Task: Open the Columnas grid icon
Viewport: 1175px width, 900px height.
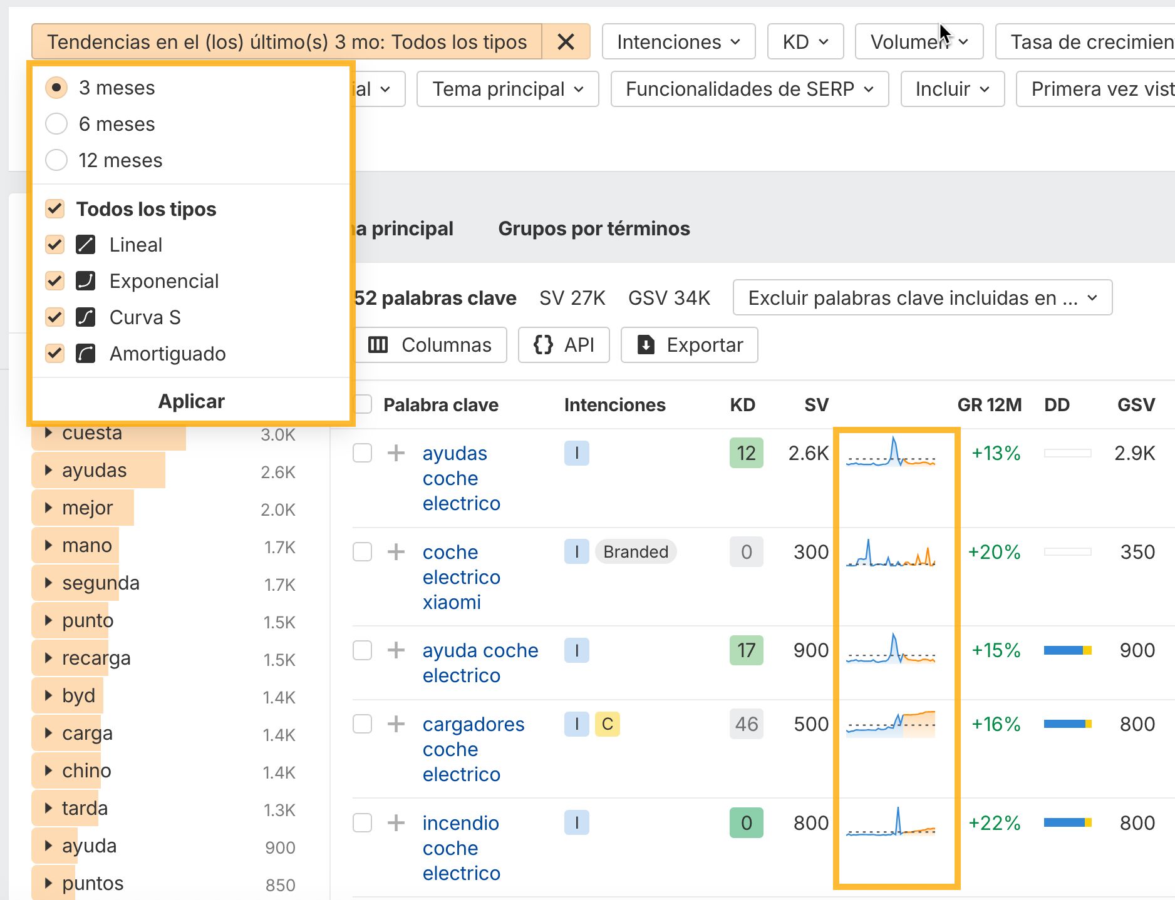Action: (x=378, y=345)
